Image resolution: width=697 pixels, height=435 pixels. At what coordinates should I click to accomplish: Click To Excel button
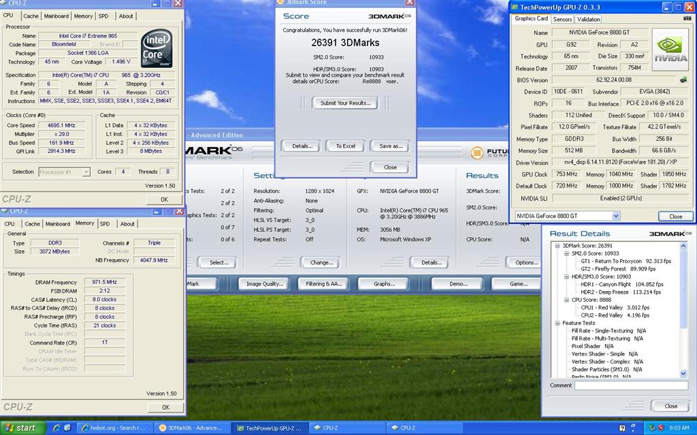[x=345, y=146]
